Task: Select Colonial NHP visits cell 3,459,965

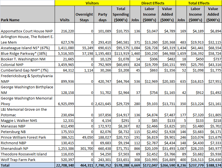Action: [65, 65]
